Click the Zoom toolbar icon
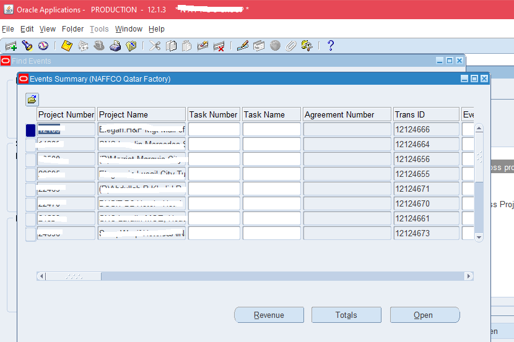Viewport: 514px width, 342px height. coord(259,46)
